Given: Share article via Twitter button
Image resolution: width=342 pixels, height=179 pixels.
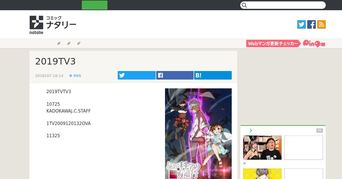Looking at the screenshot, I should point(137,75).
